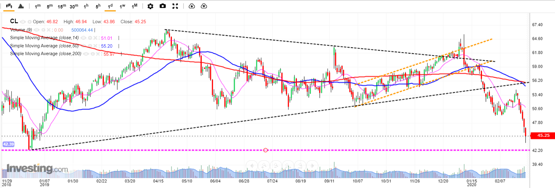Viewport: 555px width, 188px height.
Task: Click the SMA 14 value 51.01
Action: tap(106, 38)
